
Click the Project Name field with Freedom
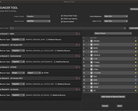pyautogui.click(x=38, y=16)
